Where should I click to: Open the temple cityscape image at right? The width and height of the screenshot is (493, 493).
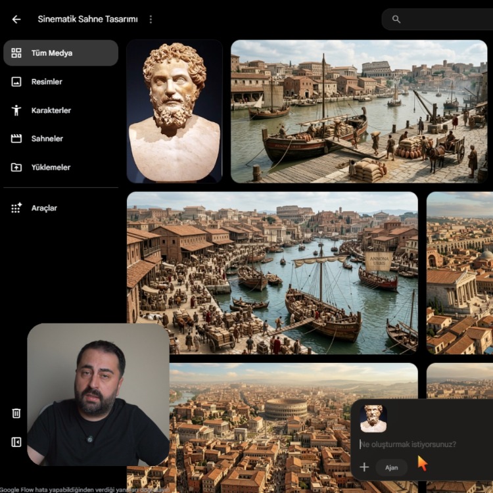pos(459,273)
